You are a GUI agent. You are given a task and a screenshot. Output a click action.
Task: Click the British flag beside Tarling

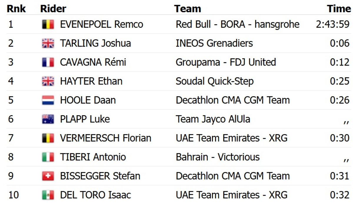(x=48, y=43)
